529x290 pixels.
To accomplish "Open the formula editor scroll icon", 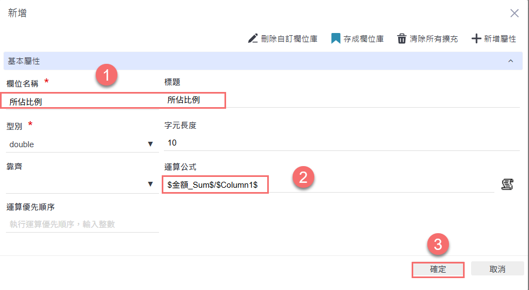I will tap(507, 184).
